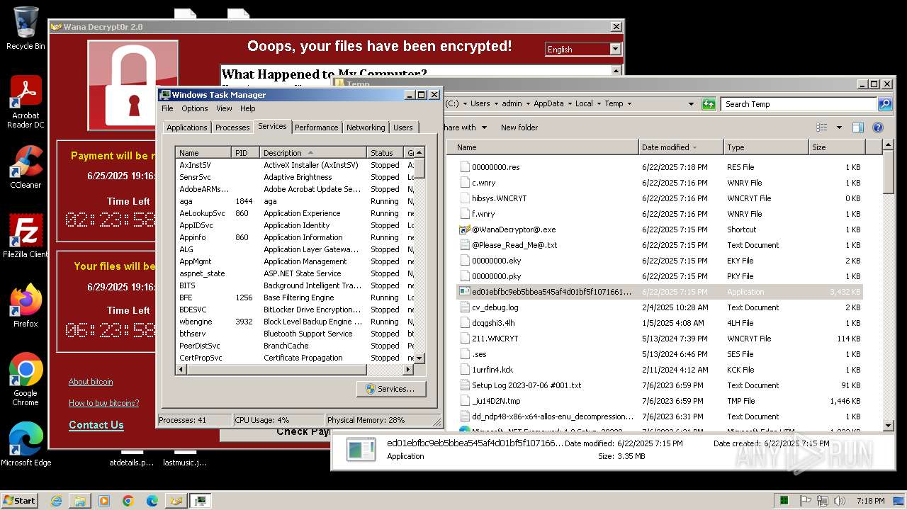Open the address bar history dropdown
Screen dimensions: 907x510
(692, 104)
